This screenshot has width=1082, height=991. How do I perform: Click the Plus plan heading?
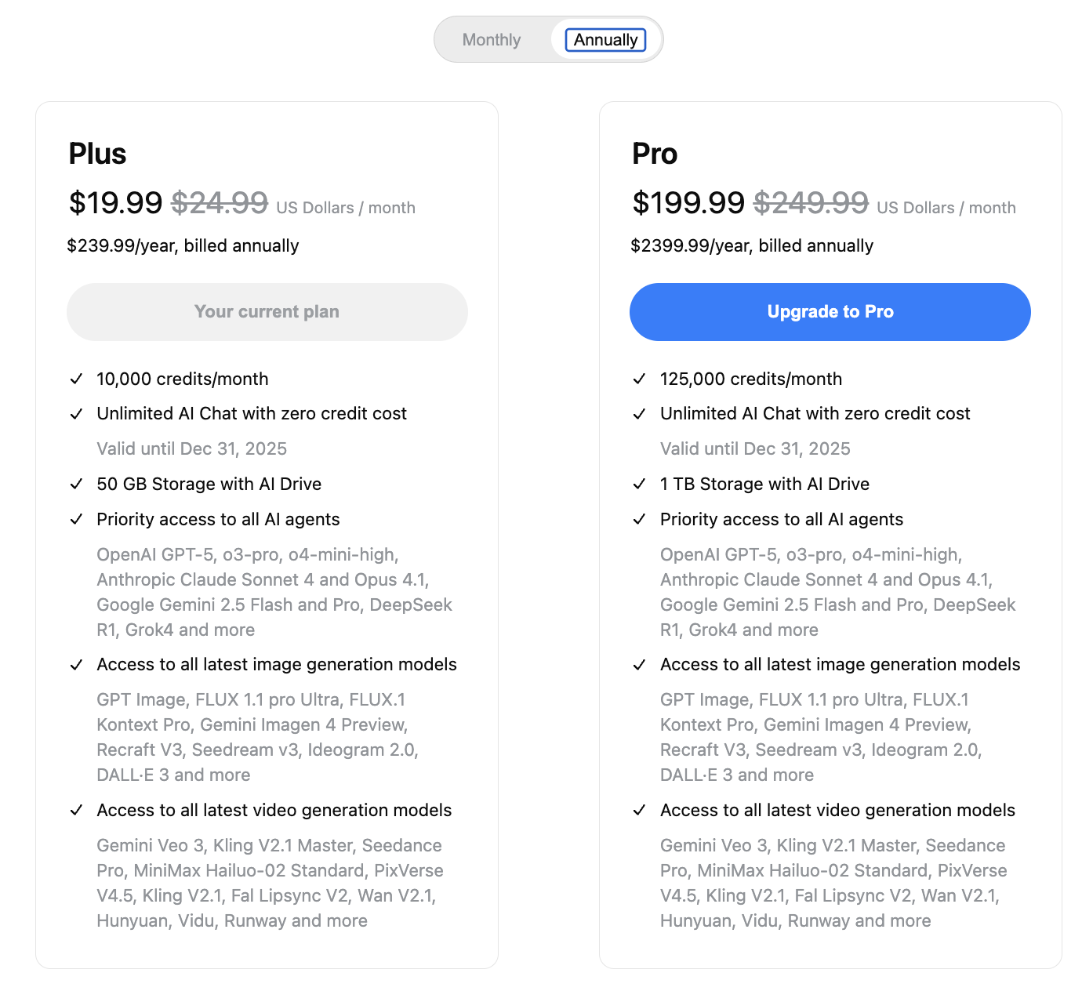(97, 154)
